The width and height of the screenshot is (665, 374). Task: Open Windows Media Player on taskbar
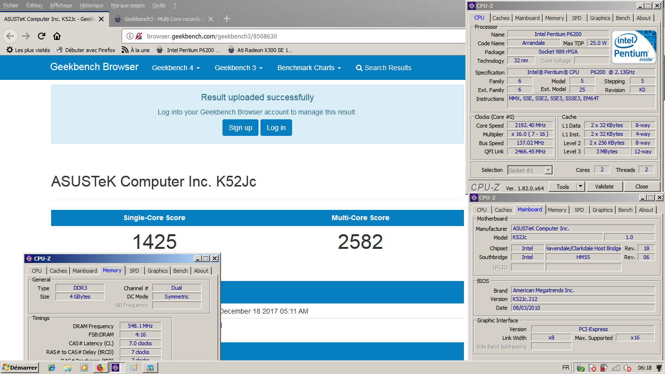pyautogui.click(x=84, y=368)
